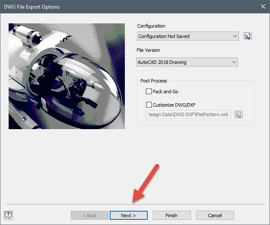Click the aircraft cockpit preview image
Image resolution: width=270 pixels, height=225 pixels.
[x=67, y=76]
